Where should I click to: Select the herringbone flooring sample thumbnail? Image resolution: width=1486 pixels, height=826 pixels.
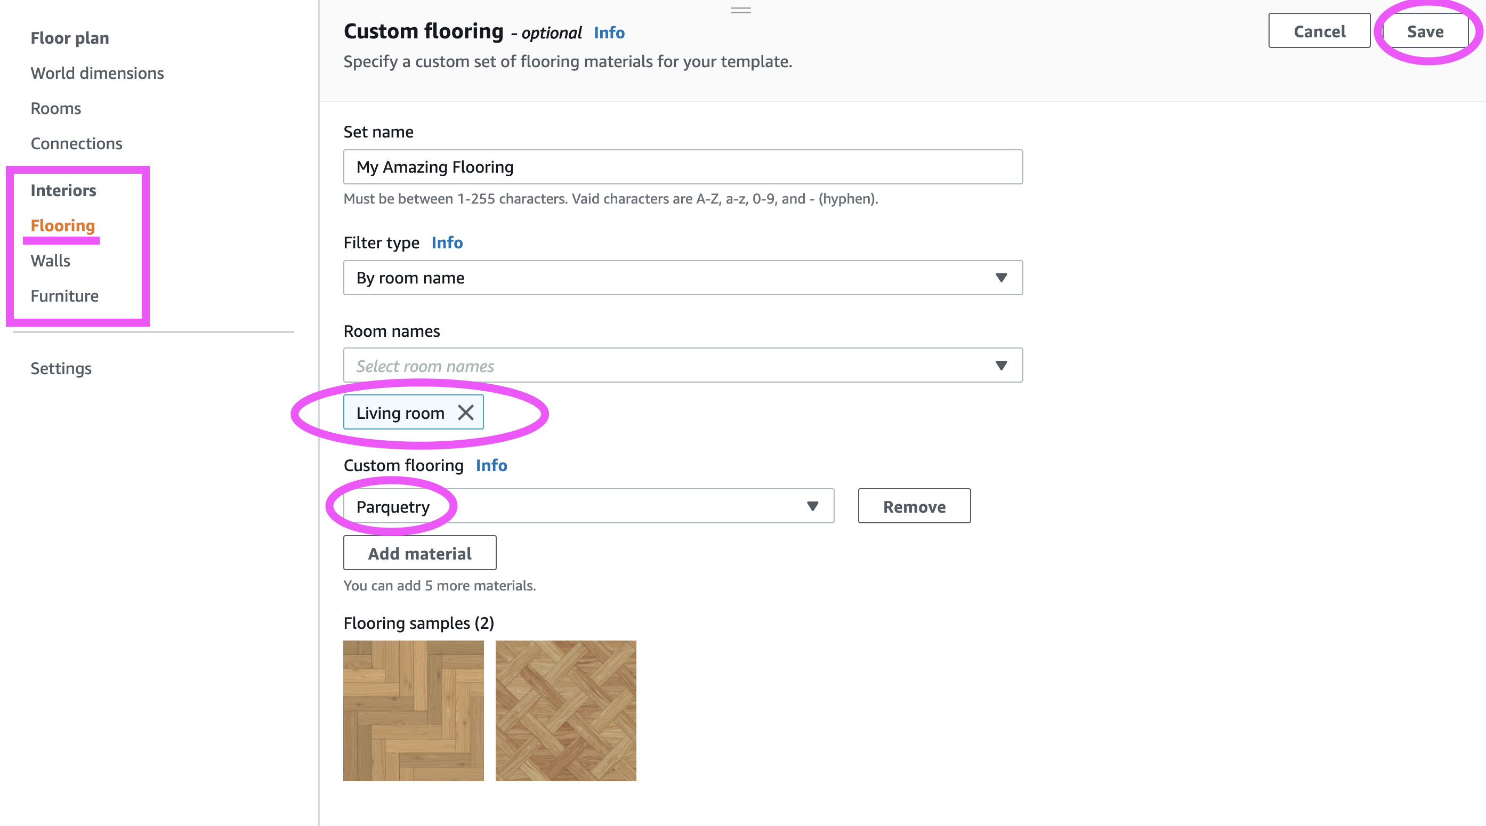413,711
